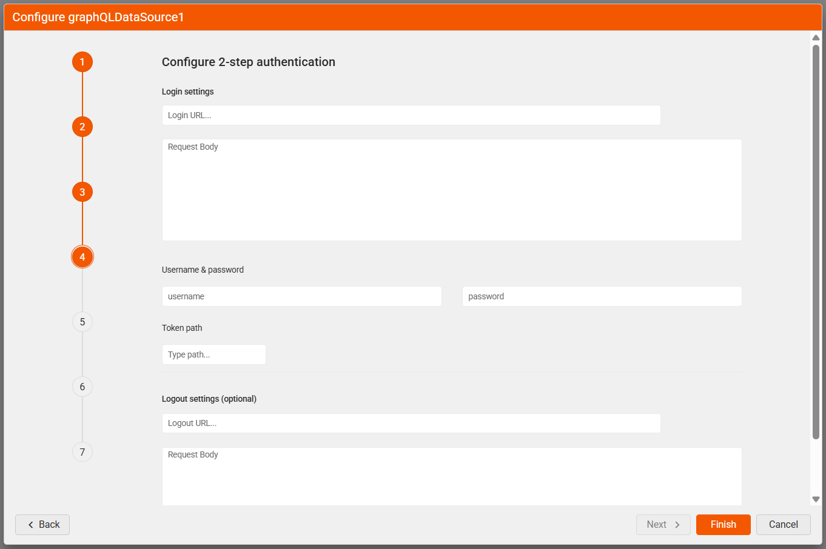826x549 pixels.
Task: Click the current step 4 indicator
Action: [82, 257]
